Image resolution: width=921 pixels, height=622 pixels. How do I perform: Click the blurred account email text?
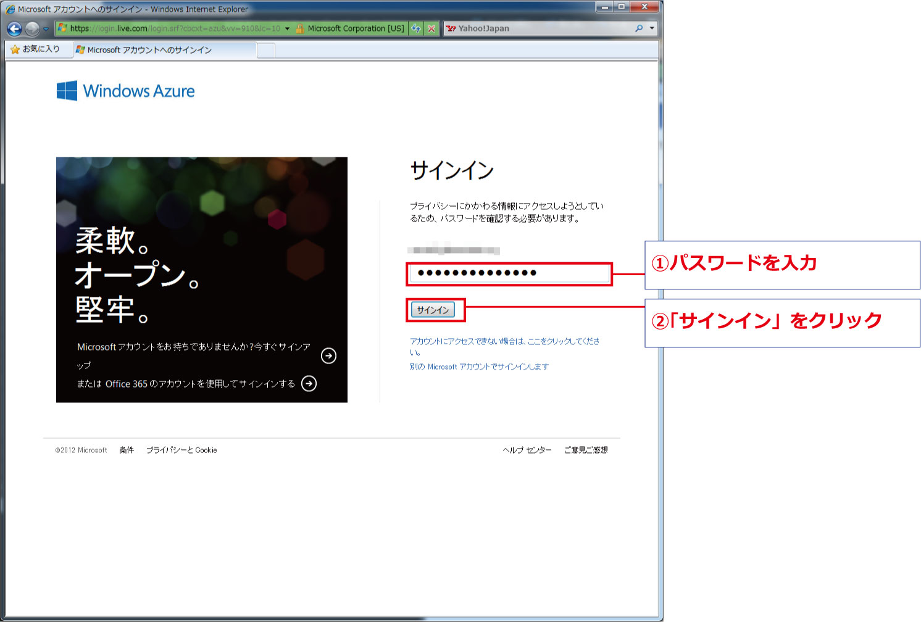(x=454, y=250)
